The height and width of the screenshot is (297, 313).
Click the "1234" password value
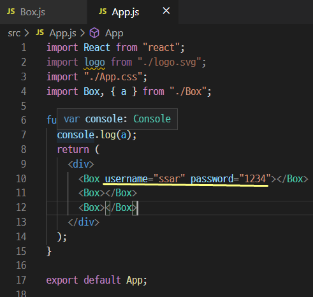point(255,178)
